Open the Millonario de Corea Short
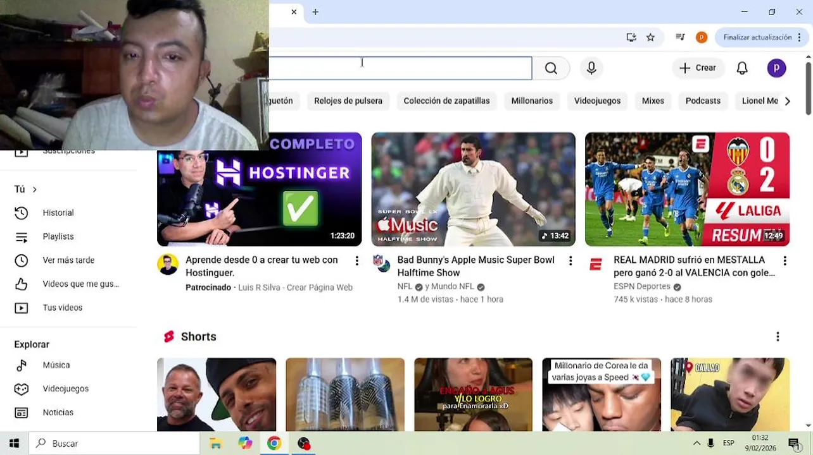The height and width of the screenshot is (455, 813). 601,394
